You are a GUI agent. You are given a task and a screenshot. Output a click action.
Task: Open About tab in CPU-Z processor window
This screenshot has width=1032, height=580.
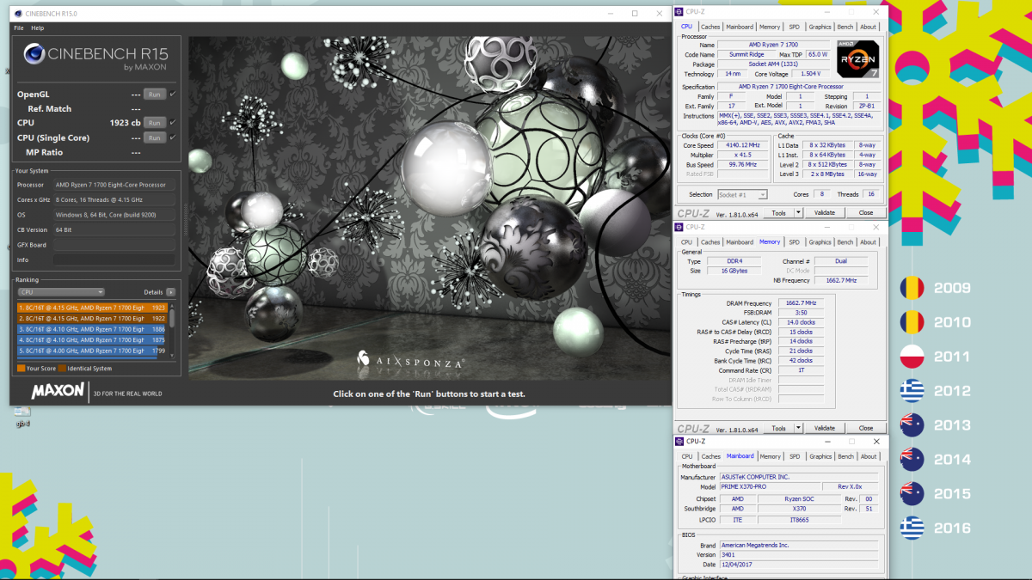pyautogui.click(x=869, y=27)
